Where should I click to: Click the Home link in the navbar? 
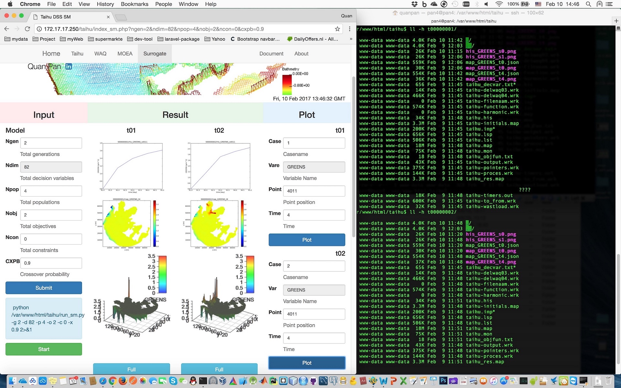click(x=51, y=54)
